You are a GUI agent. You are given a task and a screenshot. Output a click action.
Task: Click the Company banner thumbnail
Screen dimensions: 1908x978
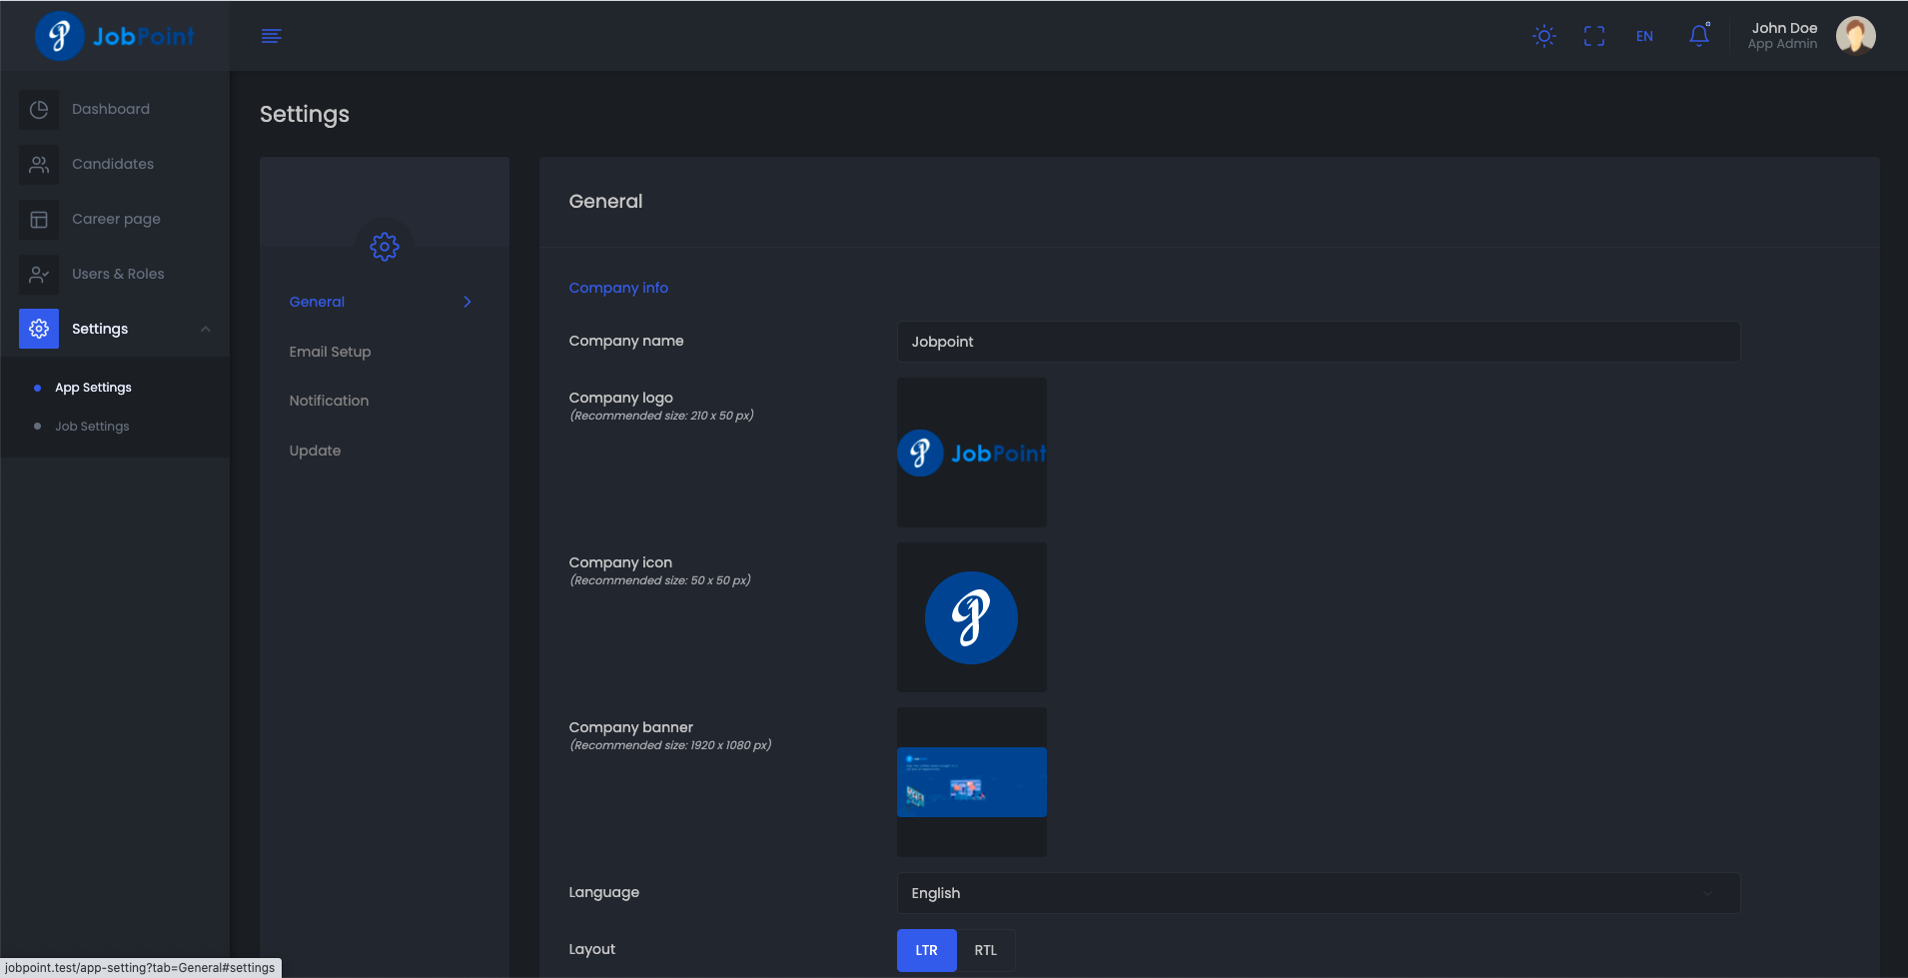[x=971, y=782]
